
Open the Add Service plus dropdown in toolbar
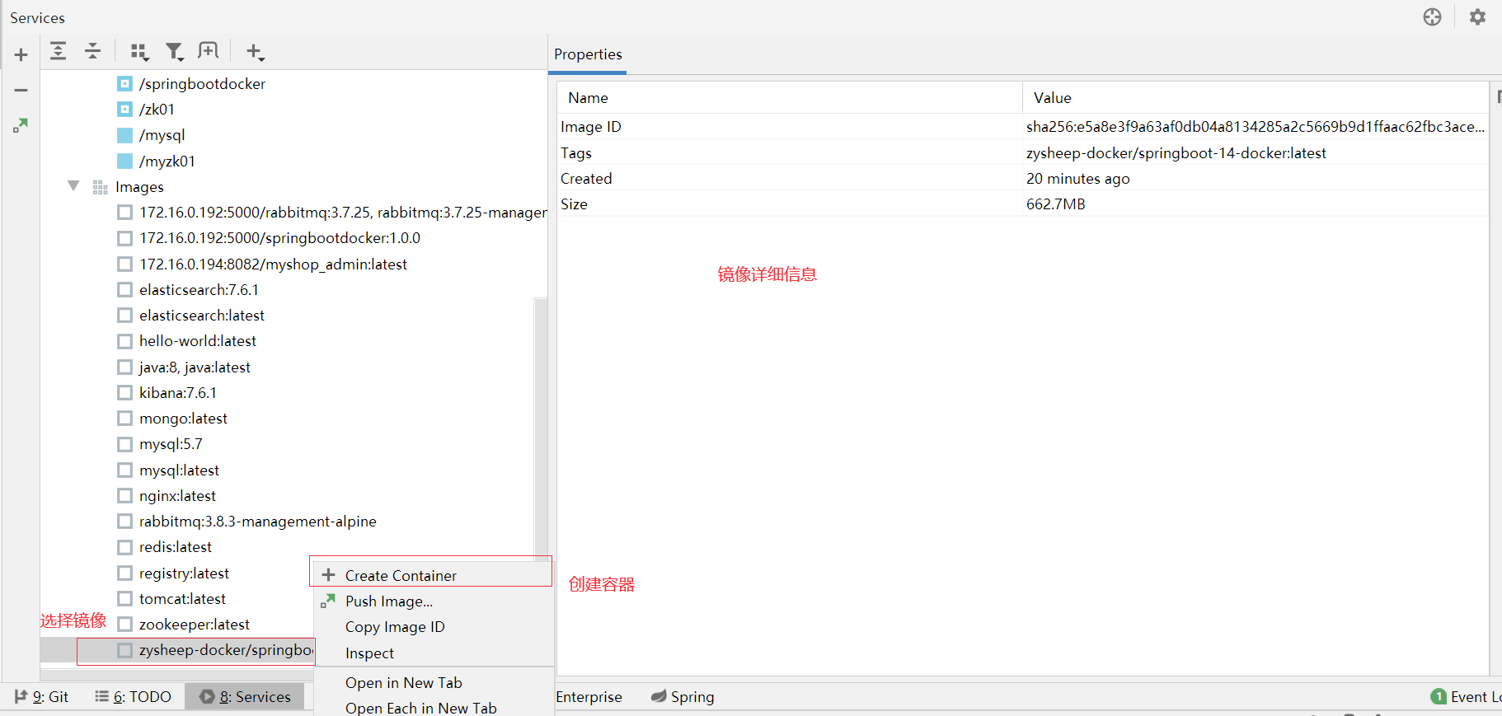(x=256, y=52)
